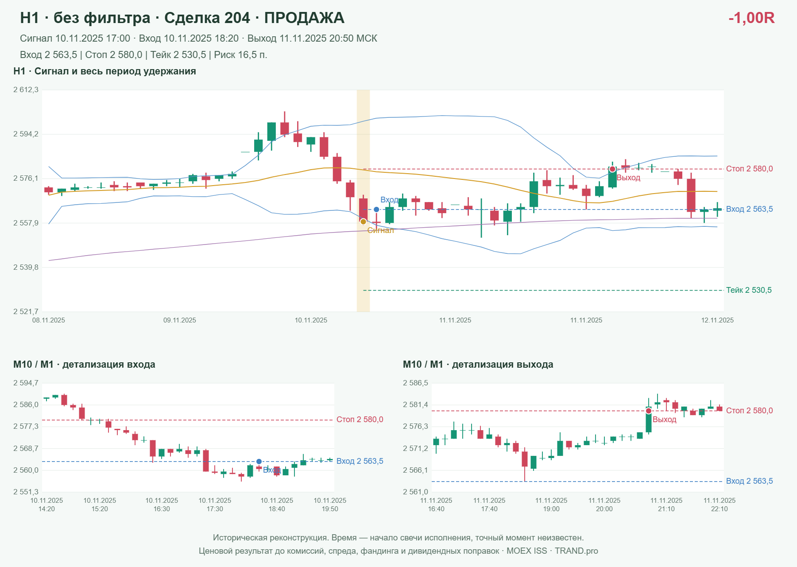Click the '10.11.2025 18:40' time label
The image size is (797, 567).
[x=277, y=505]
